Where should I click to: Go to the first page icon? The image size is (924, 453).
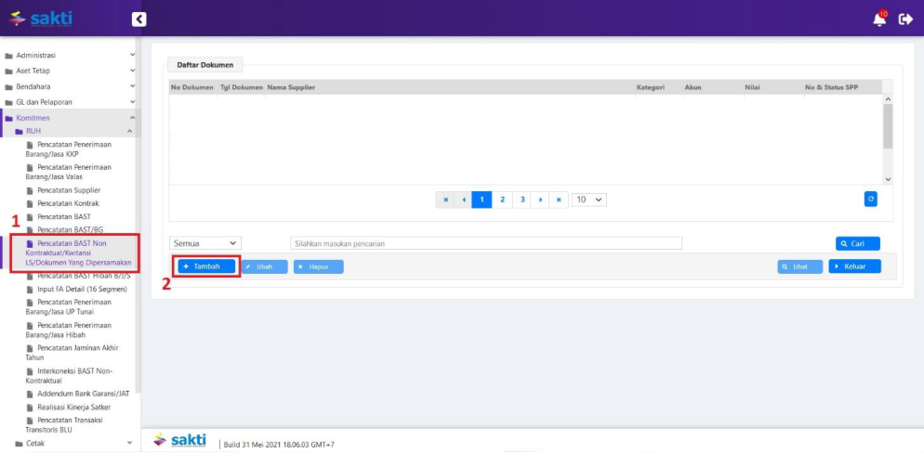pos(446,200)
